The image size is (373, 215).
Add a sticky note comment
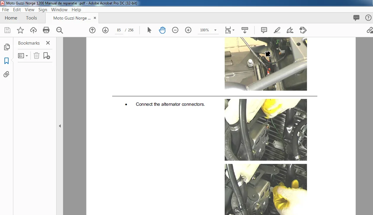coord(264,30)
